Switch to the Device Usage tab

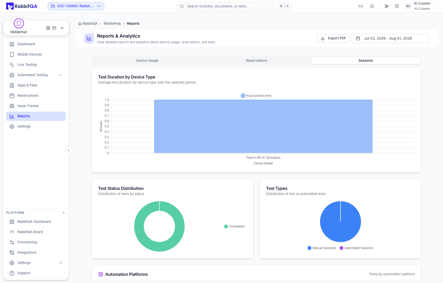point(147,61)
